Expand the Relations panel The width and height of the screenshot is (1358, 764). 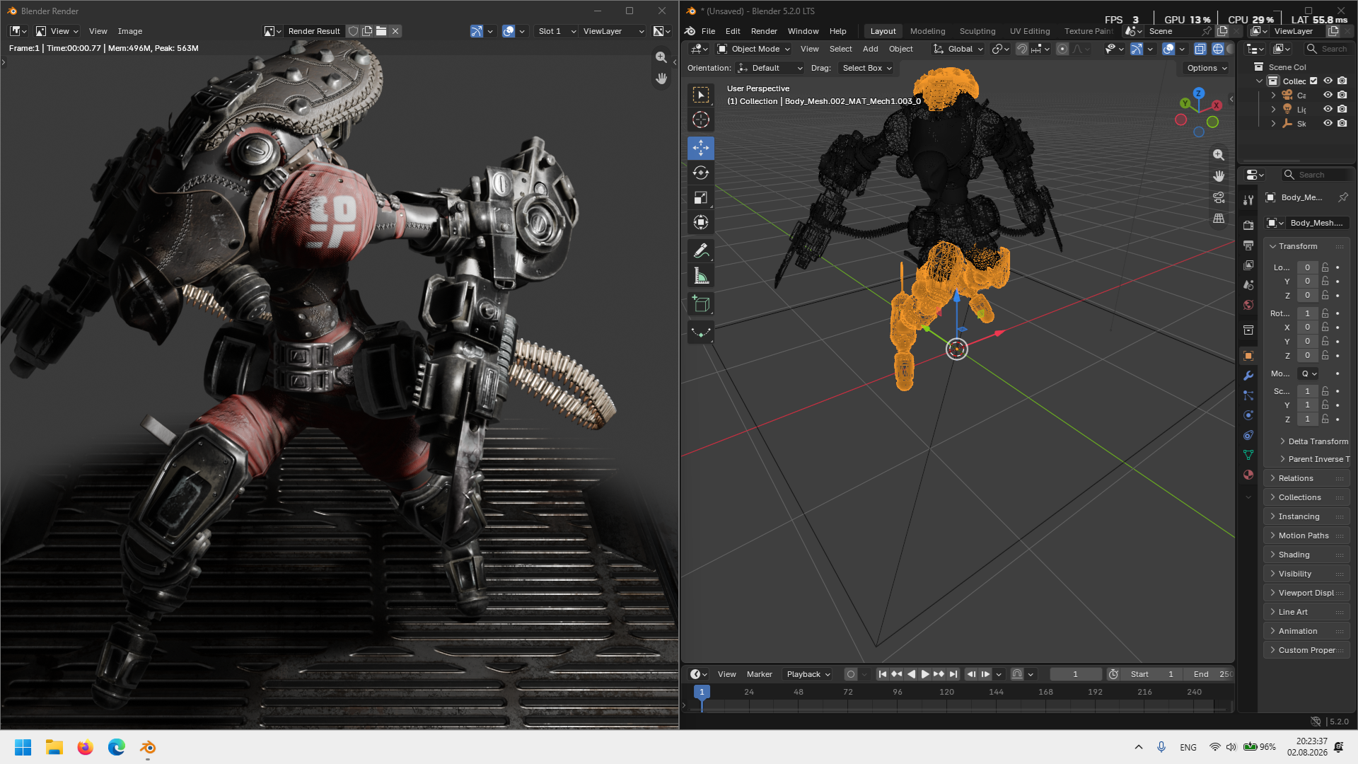tap(1306, 478)
